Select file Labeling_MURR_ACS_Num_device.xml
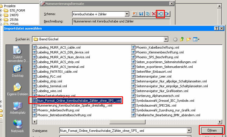Viewport: 227px width, 137px height. tap(61, 57)
